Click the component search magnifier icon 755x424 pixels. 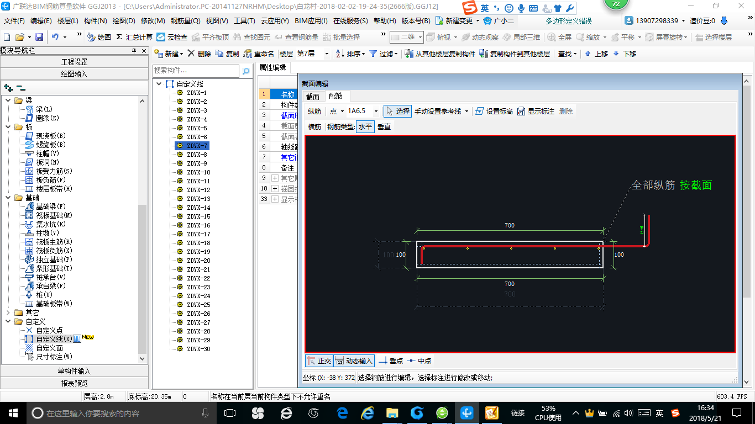(x=246, y=71)
